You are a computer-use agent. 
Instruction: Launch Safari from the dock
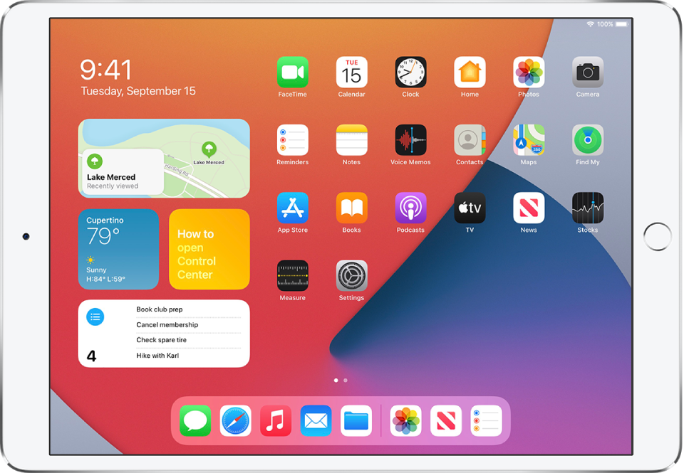point(236,421)
